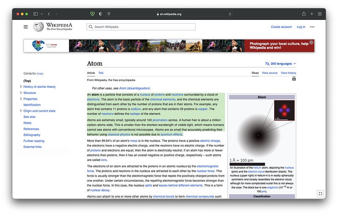Click the Search Wikipedia field
338x215 pixels.
141,27
